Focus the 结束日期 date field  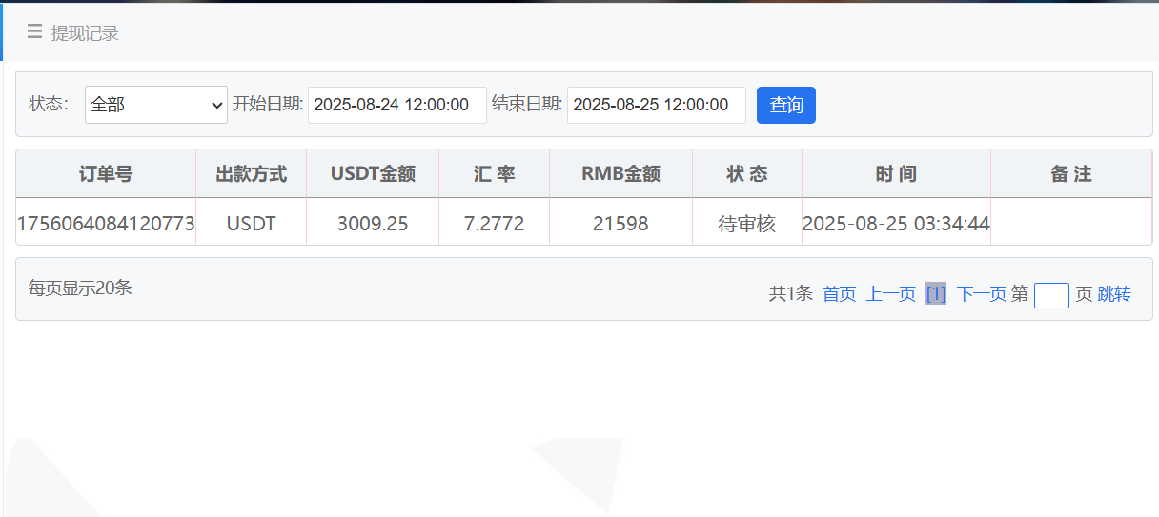(656, 105)
